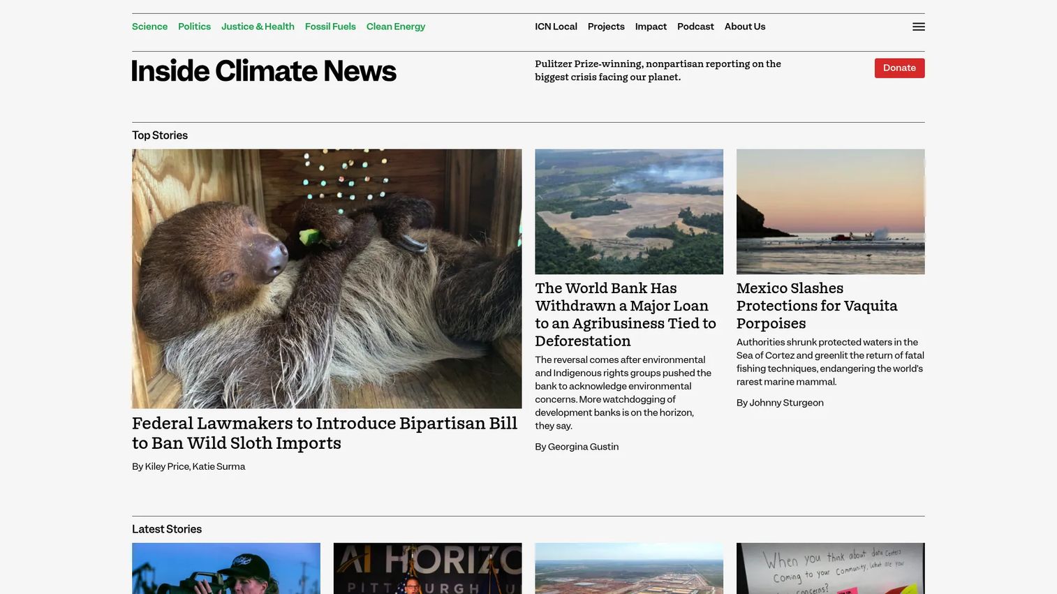Read the wild sloth imports bill headline
Image resolution: width=1057 pixels, height=594 pixels.
325,433
